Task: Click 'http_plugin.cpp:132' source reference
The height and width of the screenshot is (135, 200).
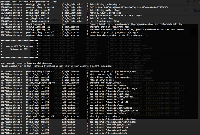Action: [37, 13]
